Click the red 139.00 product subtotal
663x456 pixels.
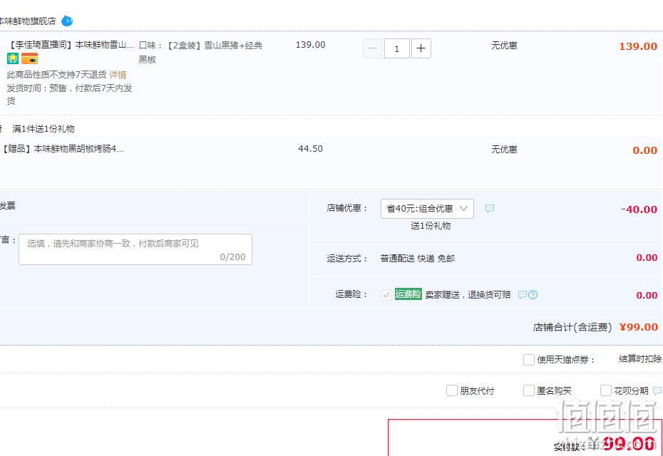638,46
